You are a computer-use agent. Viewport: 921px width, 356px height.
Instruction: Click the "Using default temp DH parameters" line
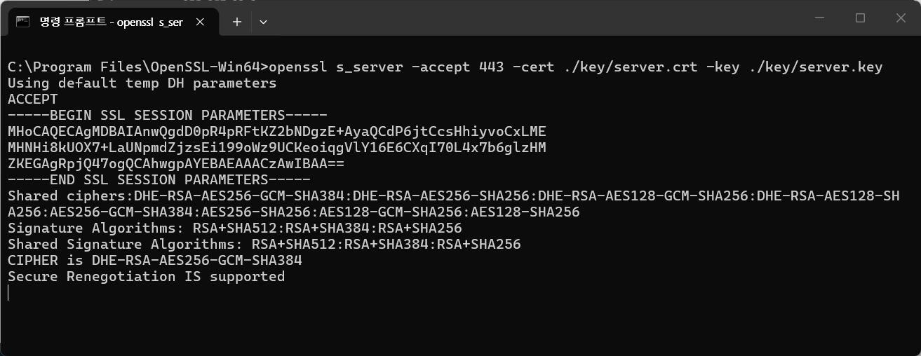tap(142, 83)
